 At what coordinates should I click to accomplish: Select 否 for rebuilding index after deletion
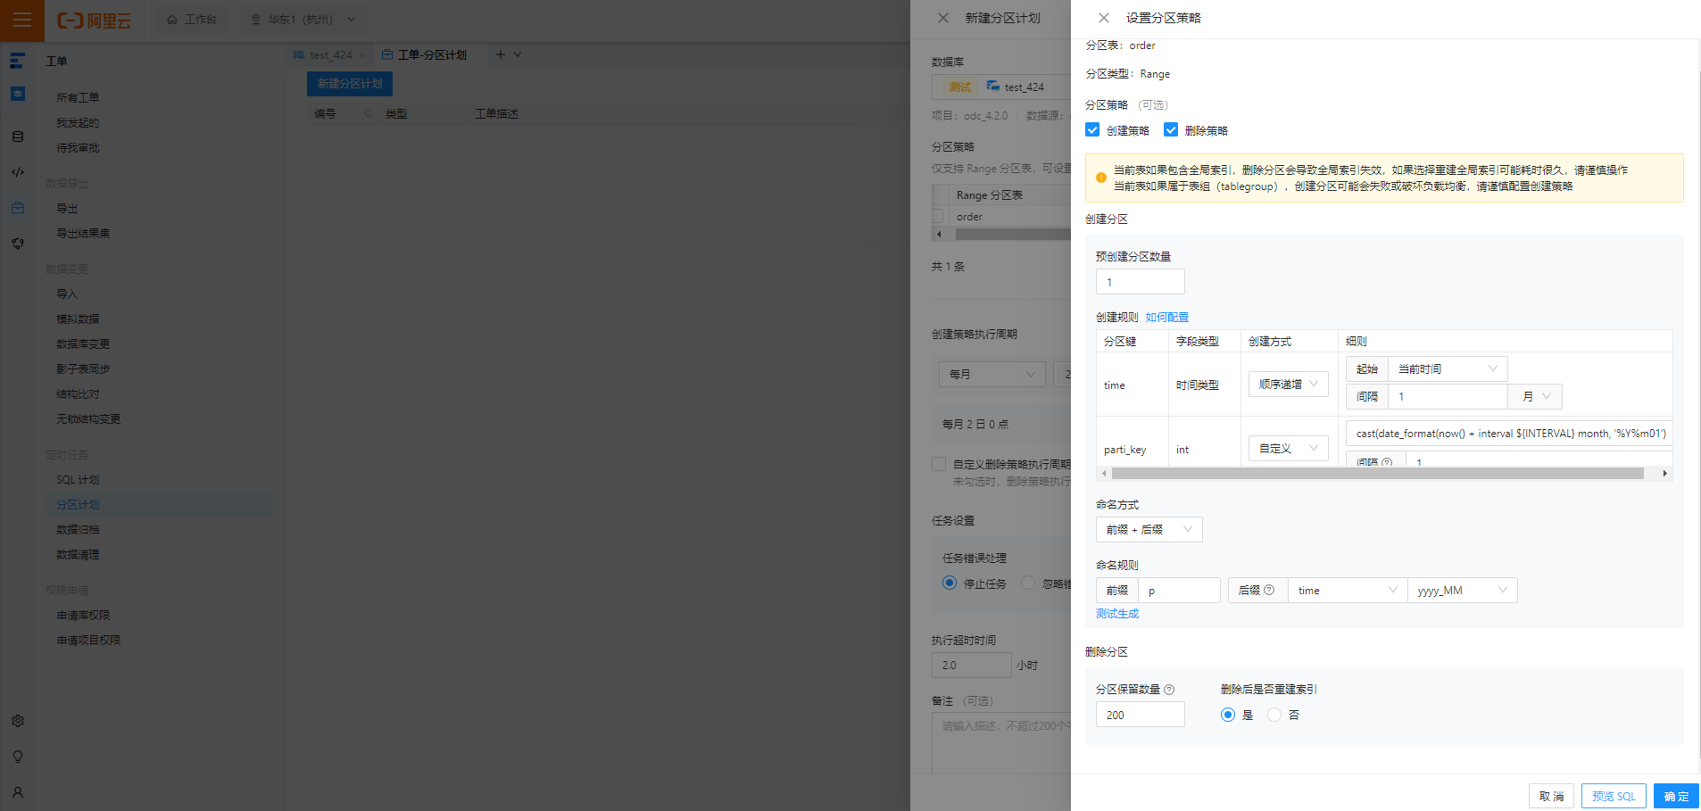pyautogui.click(x=1274, y=715)
